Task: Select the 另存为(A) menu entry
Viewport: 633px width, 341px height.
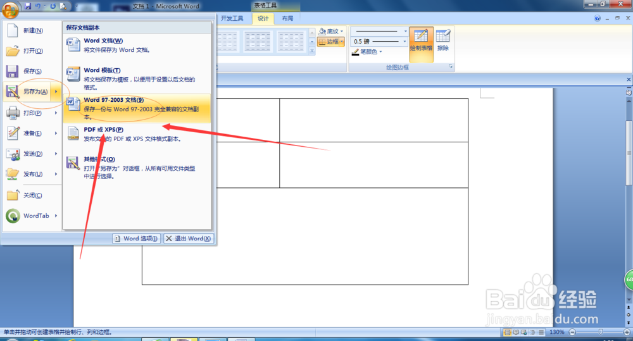Action: pos(27,92)
